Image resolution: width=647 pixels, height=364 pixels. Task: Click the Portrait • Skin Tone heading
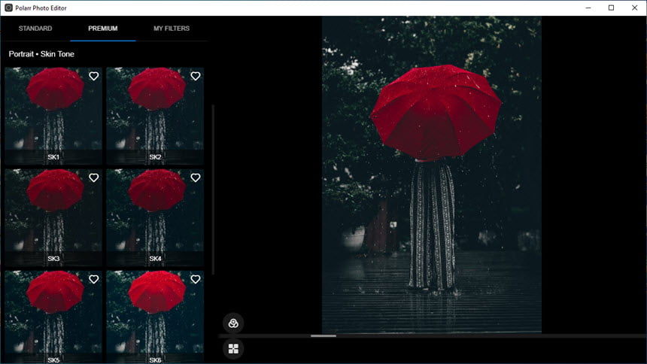pyautogui.click(x=41, y=54)
